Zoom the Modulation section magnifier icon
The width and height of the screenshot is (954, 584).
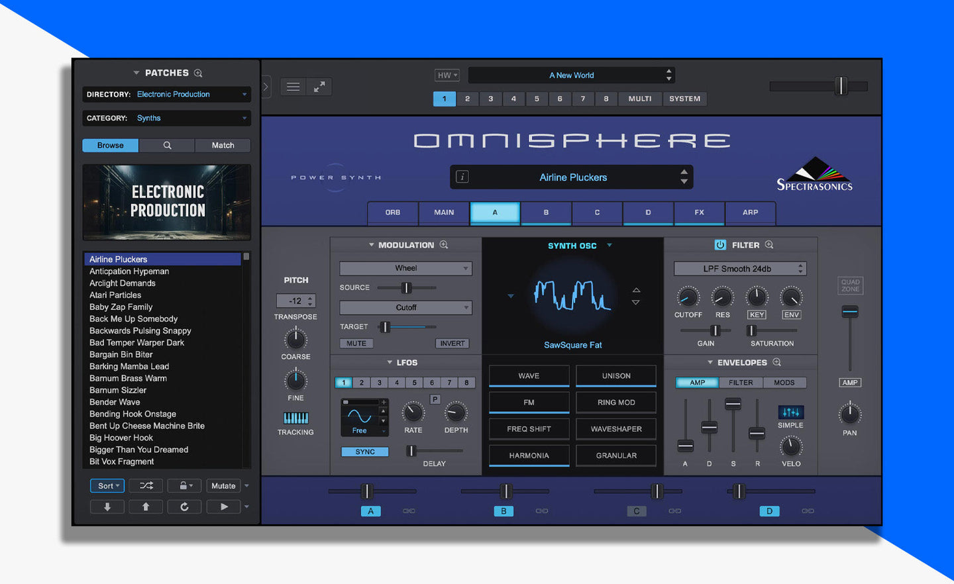tap(444, 245)
